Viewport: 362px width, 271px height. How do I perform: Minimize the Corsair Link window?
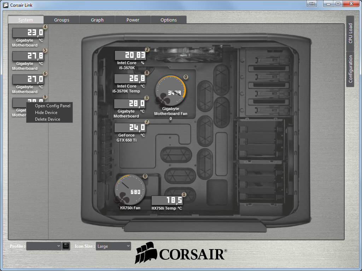click(328, 4)
